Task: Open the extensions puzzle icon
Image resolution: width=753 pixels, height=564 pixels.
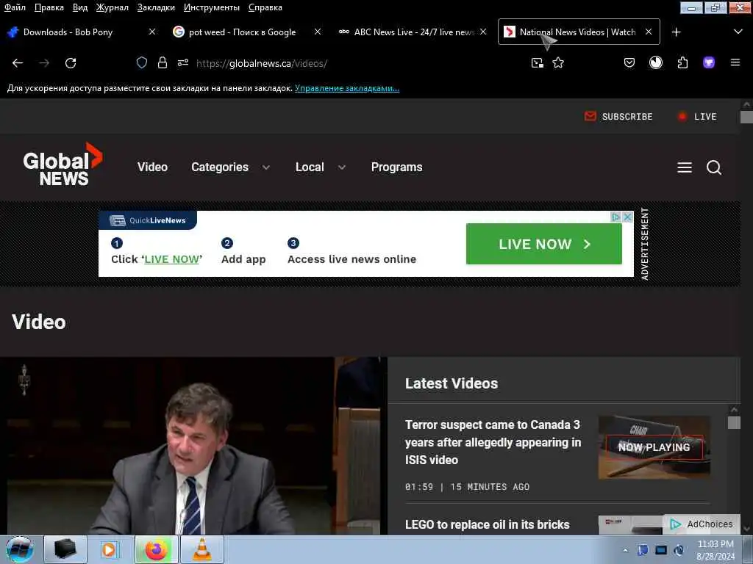Action: click(682, 63)
